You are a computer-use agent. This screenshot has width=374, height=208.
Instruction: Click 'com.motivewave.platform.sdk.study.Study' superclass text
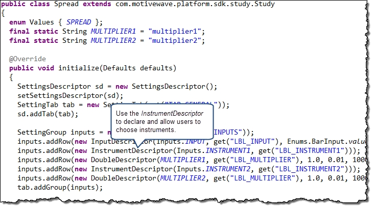195,4
